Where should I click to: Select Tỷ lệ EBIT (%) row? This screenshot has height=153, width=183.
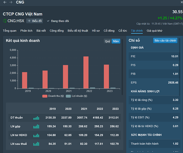point(154,118)
